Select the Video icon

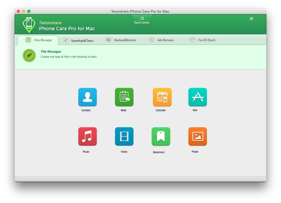tap(124, 136)
